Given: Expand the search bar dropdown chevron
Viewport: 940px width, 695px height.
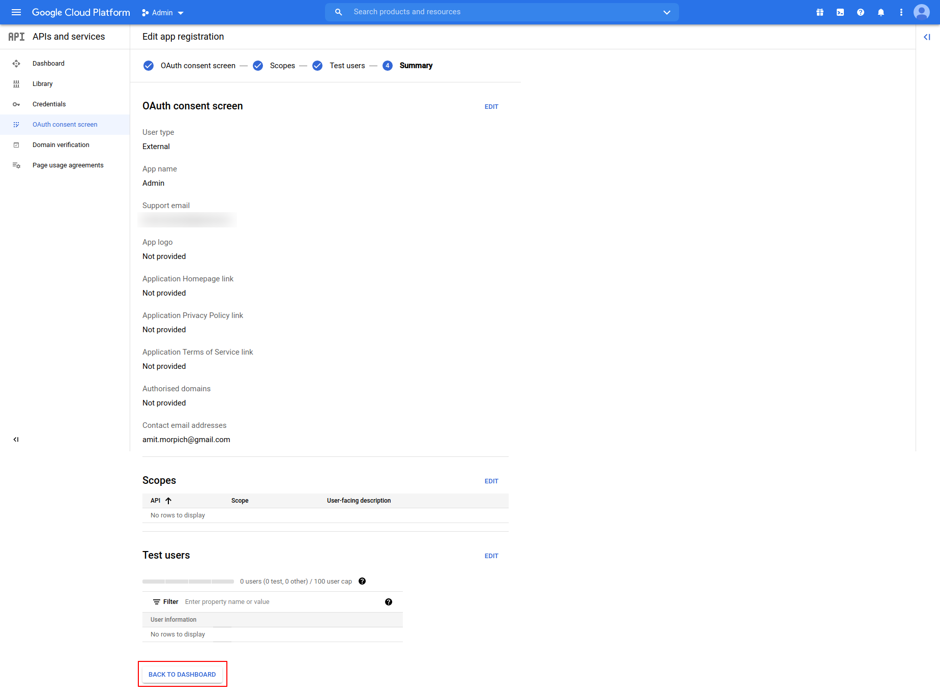Looking at the screenshot, I should tap(666, 12).
